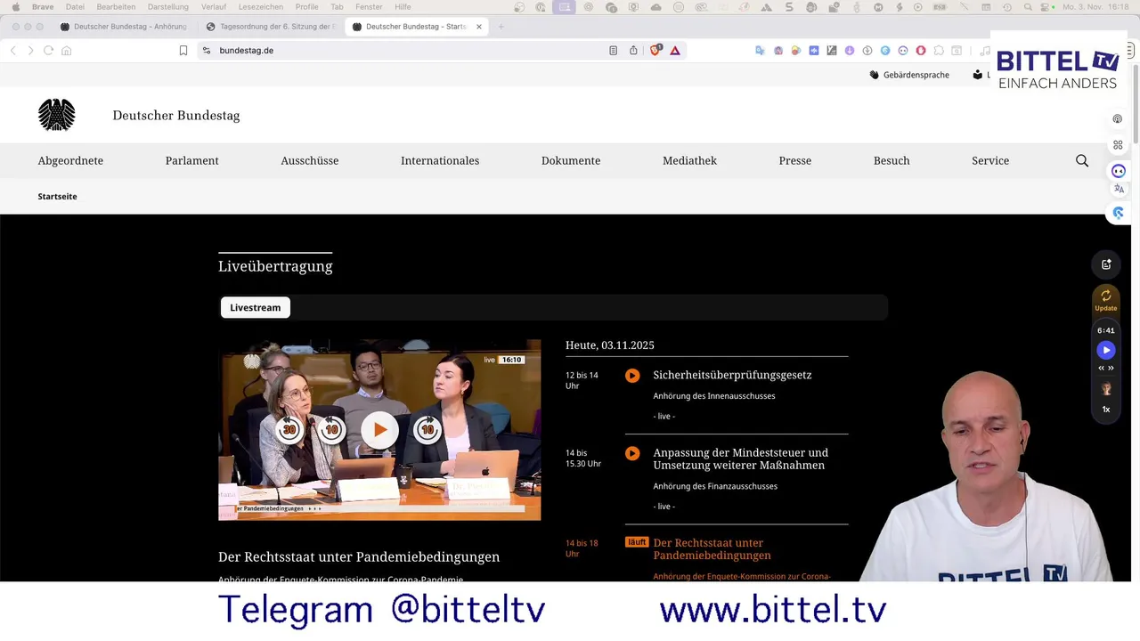Open the Lesezeichen menu in menu bar
Viewport: 1140px width, 641px height.
click(261, 6)
